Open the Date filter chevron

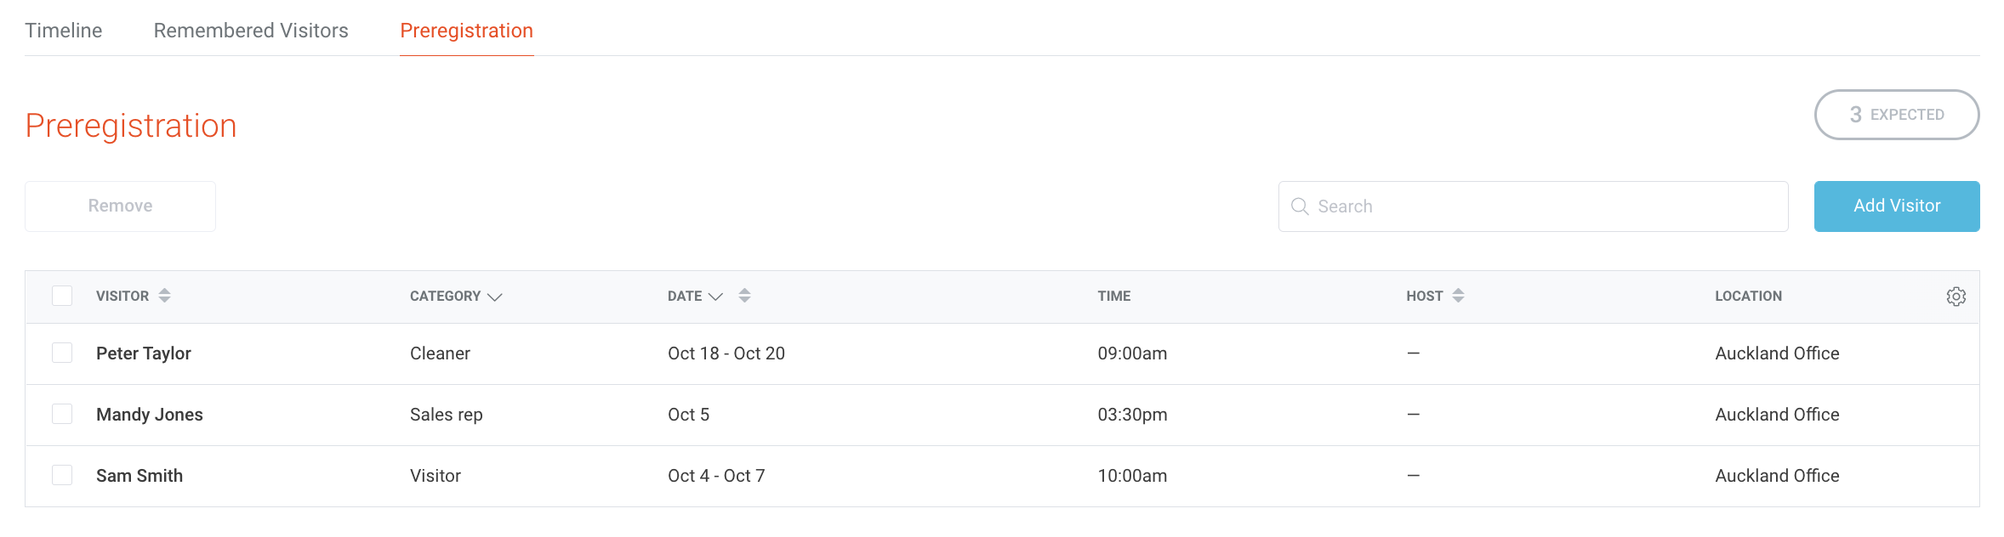(x=715, y=297)
